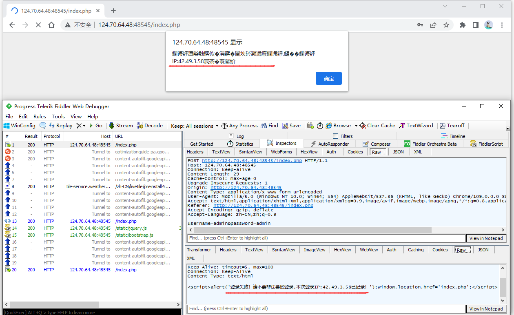Open Fiddler File menu

9,117
